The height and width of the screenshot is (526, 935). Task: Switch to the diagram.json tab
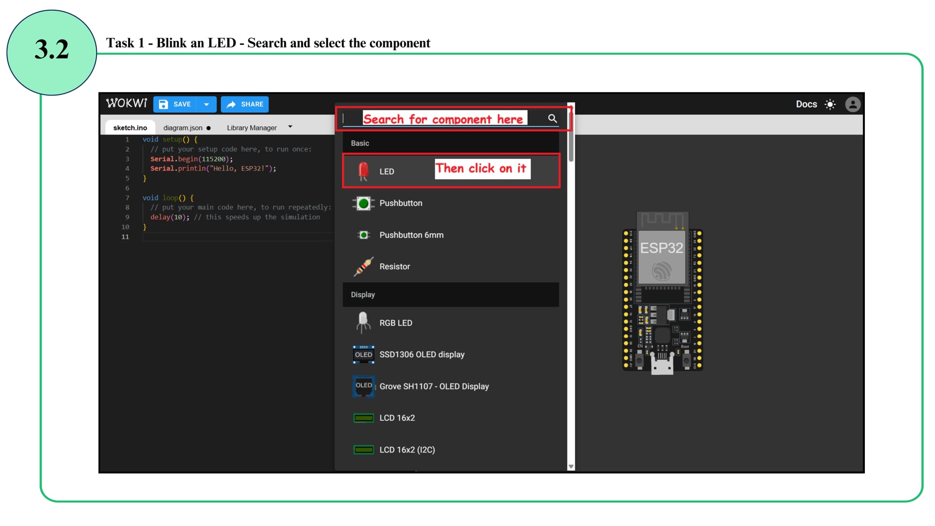click(183, 128)
